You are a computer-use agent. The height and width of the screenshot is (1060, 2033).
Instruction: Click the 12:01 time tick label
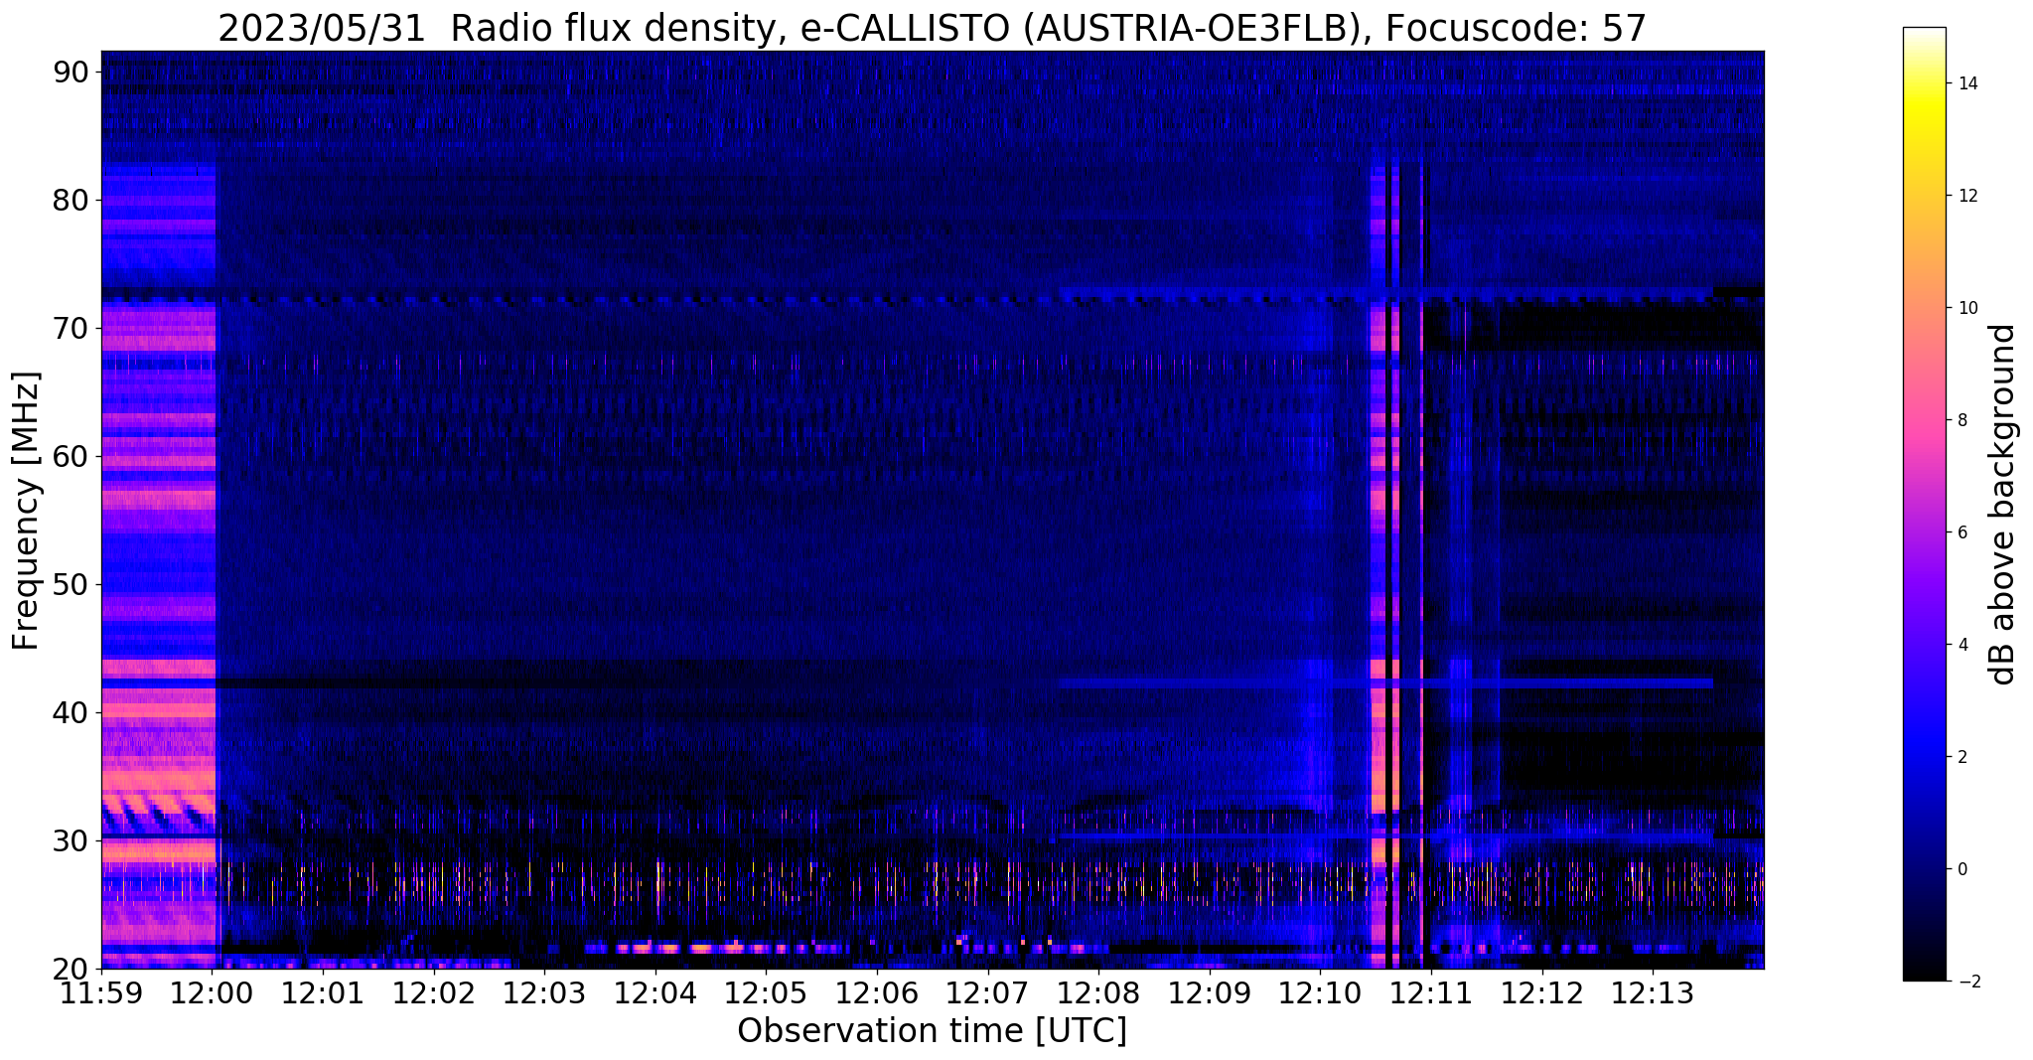point(324,993)
